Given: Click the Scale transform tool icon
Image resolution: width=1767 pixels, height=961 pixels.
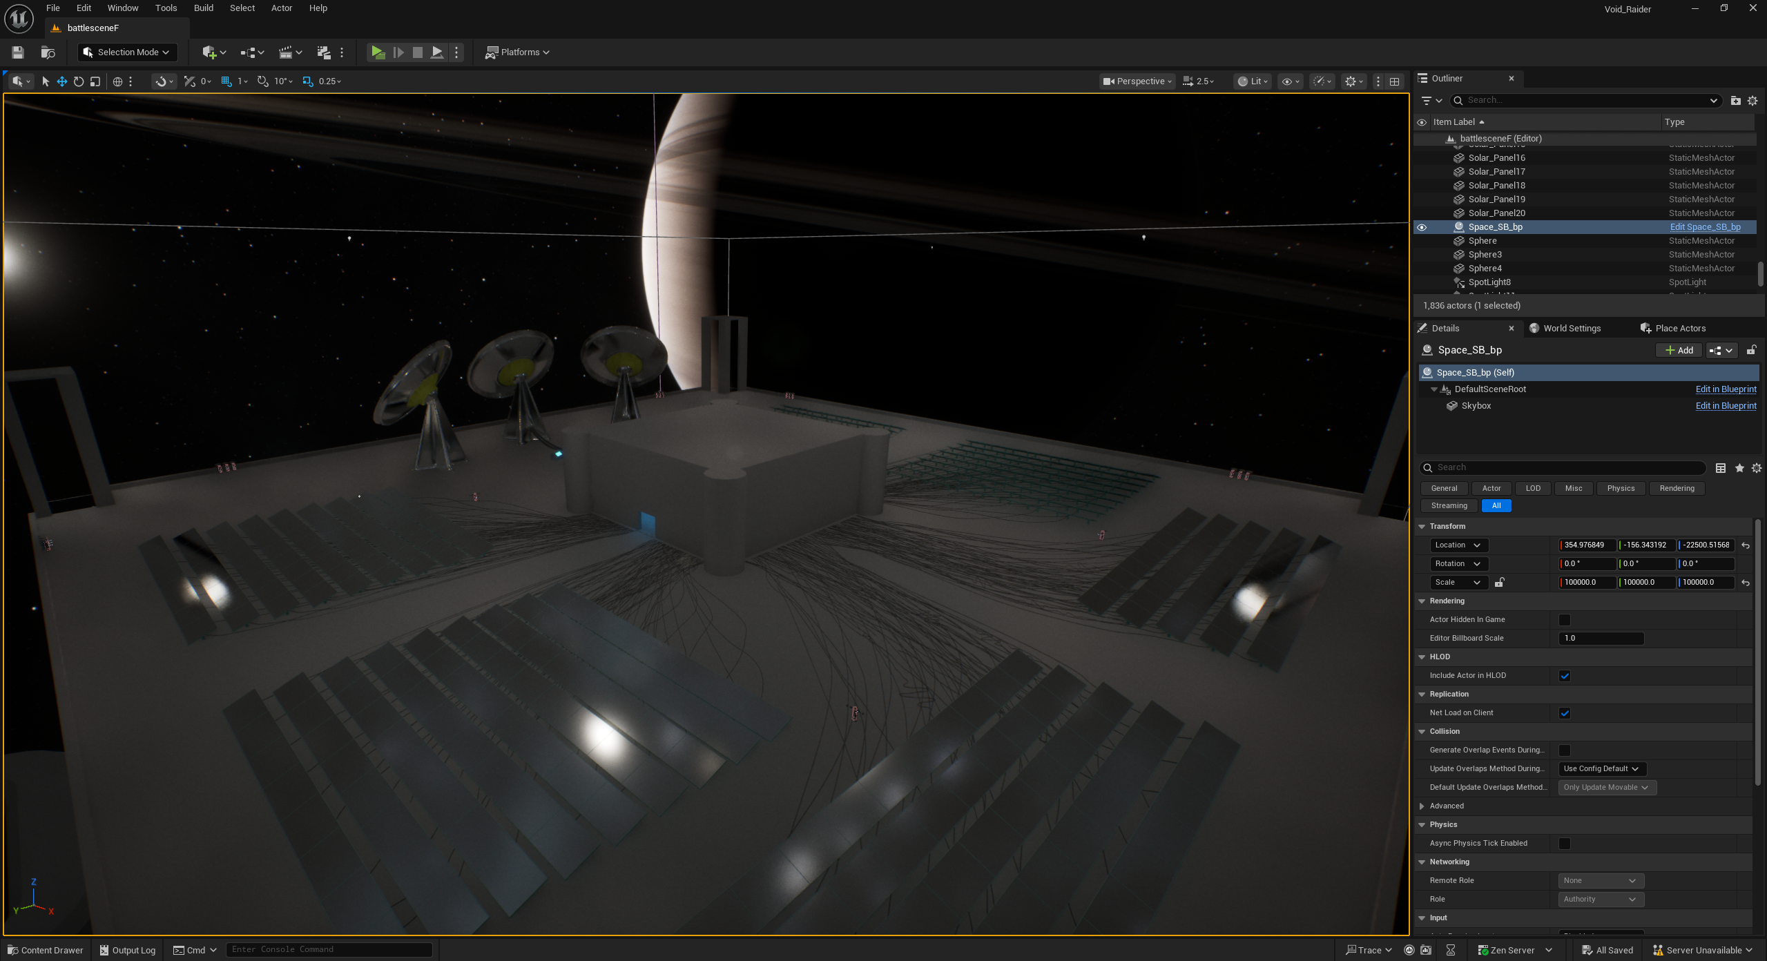Looking at the screenshot, I should pos(95,81).
